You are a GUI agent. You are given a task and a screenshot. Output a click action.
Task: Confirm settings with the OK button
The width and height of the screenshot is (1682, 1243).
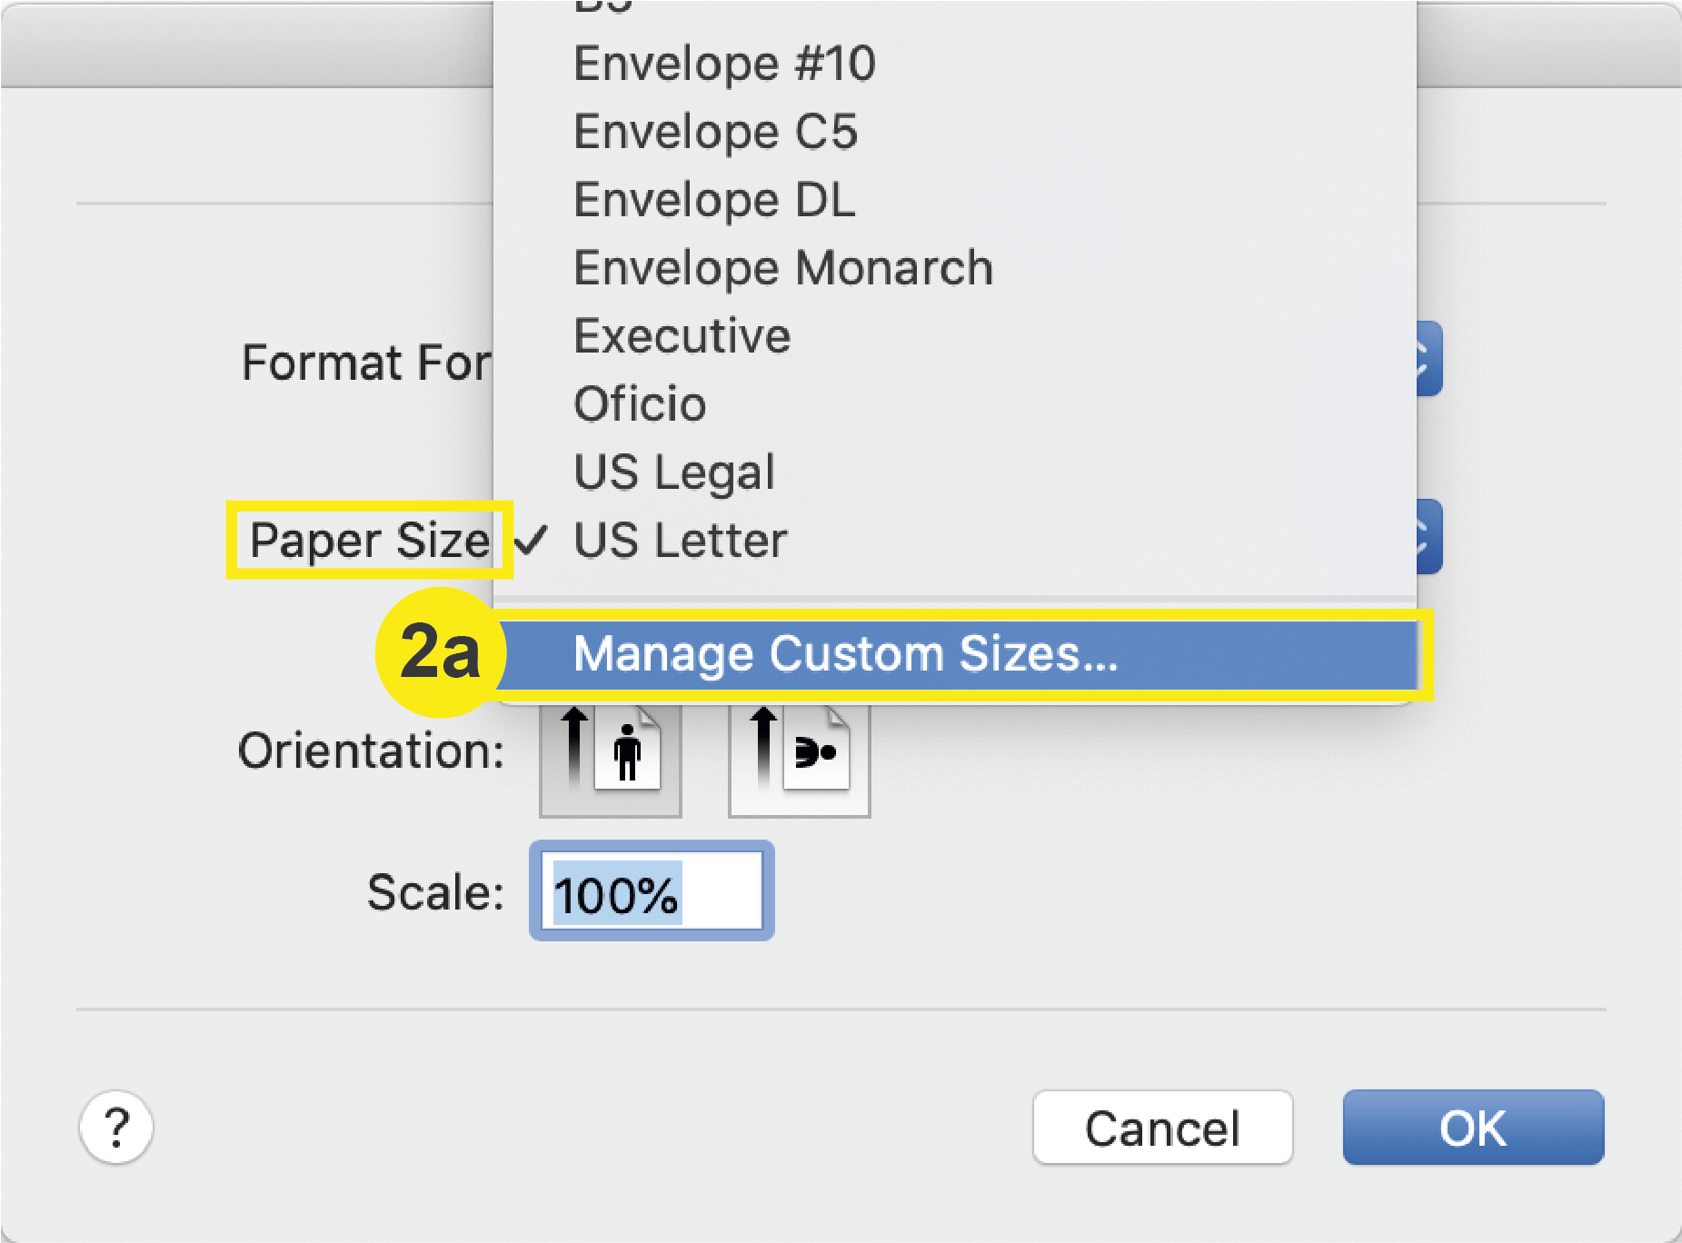point(1472,1127)
